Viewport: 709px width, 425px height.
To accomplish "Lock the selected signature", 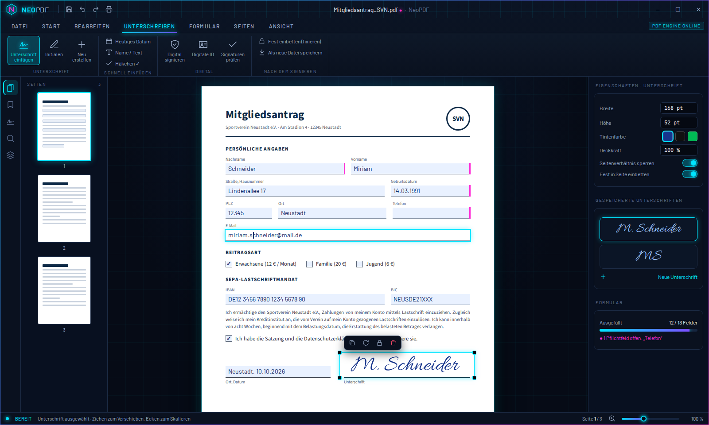I will coord(379,343).
